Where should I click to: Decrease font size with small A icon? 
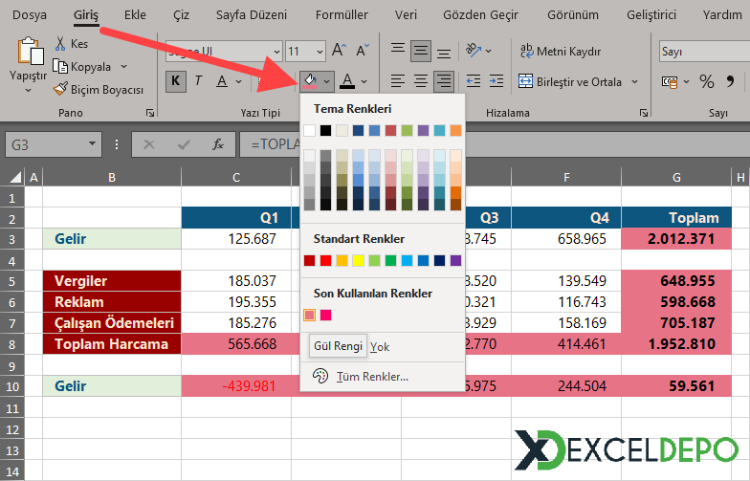click(x=363, y=50)
